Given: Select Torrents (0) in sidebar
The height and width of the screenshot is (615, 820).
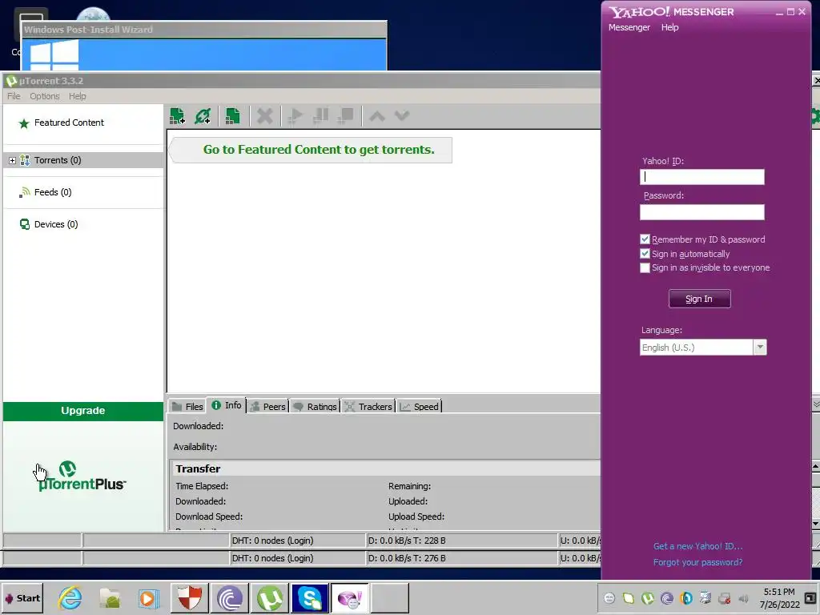Looking at the screenshot, I should pos(83,160).
